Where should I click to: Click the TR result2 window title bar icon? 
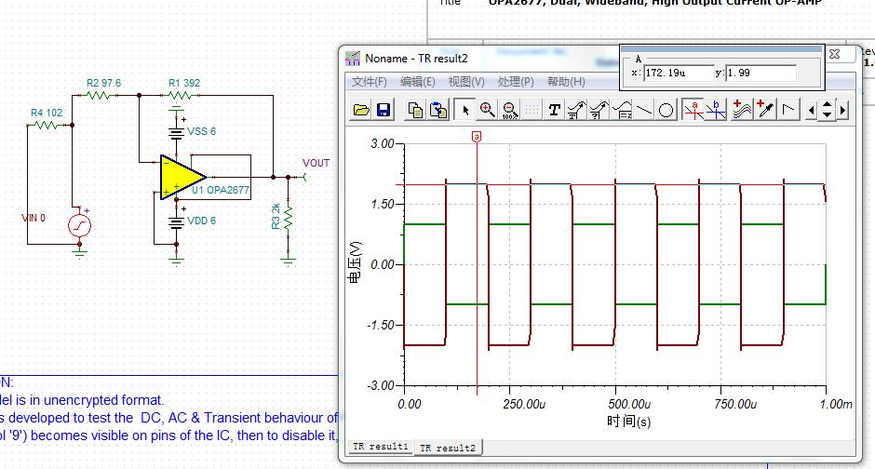pyautogui.click(x=353, y=58)
